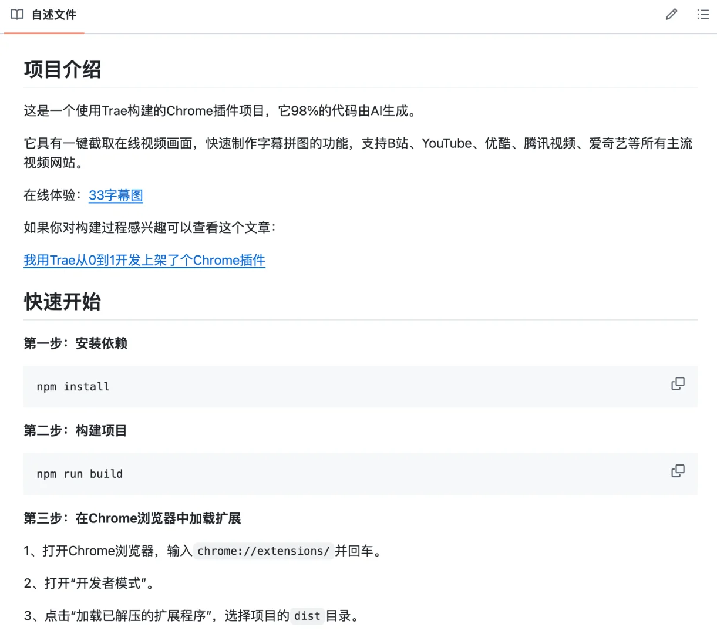
Task: Click the pencil icon to edit the README
Action: pos(671,15)
